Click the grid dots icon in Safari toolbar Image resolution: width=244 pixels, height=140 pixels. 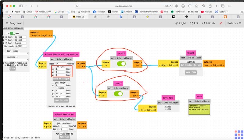(x=230, y=6)
